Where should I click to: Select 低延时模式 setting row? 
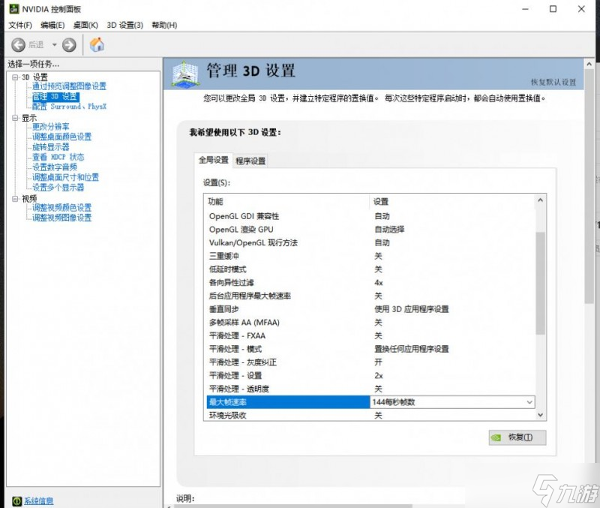pos(370,269)
